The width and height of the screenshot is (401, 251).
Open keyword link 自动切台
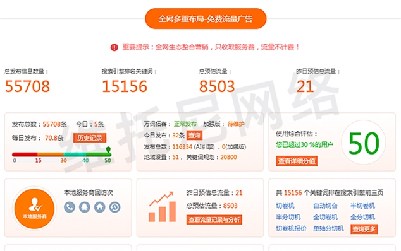[x=325, y=206]
